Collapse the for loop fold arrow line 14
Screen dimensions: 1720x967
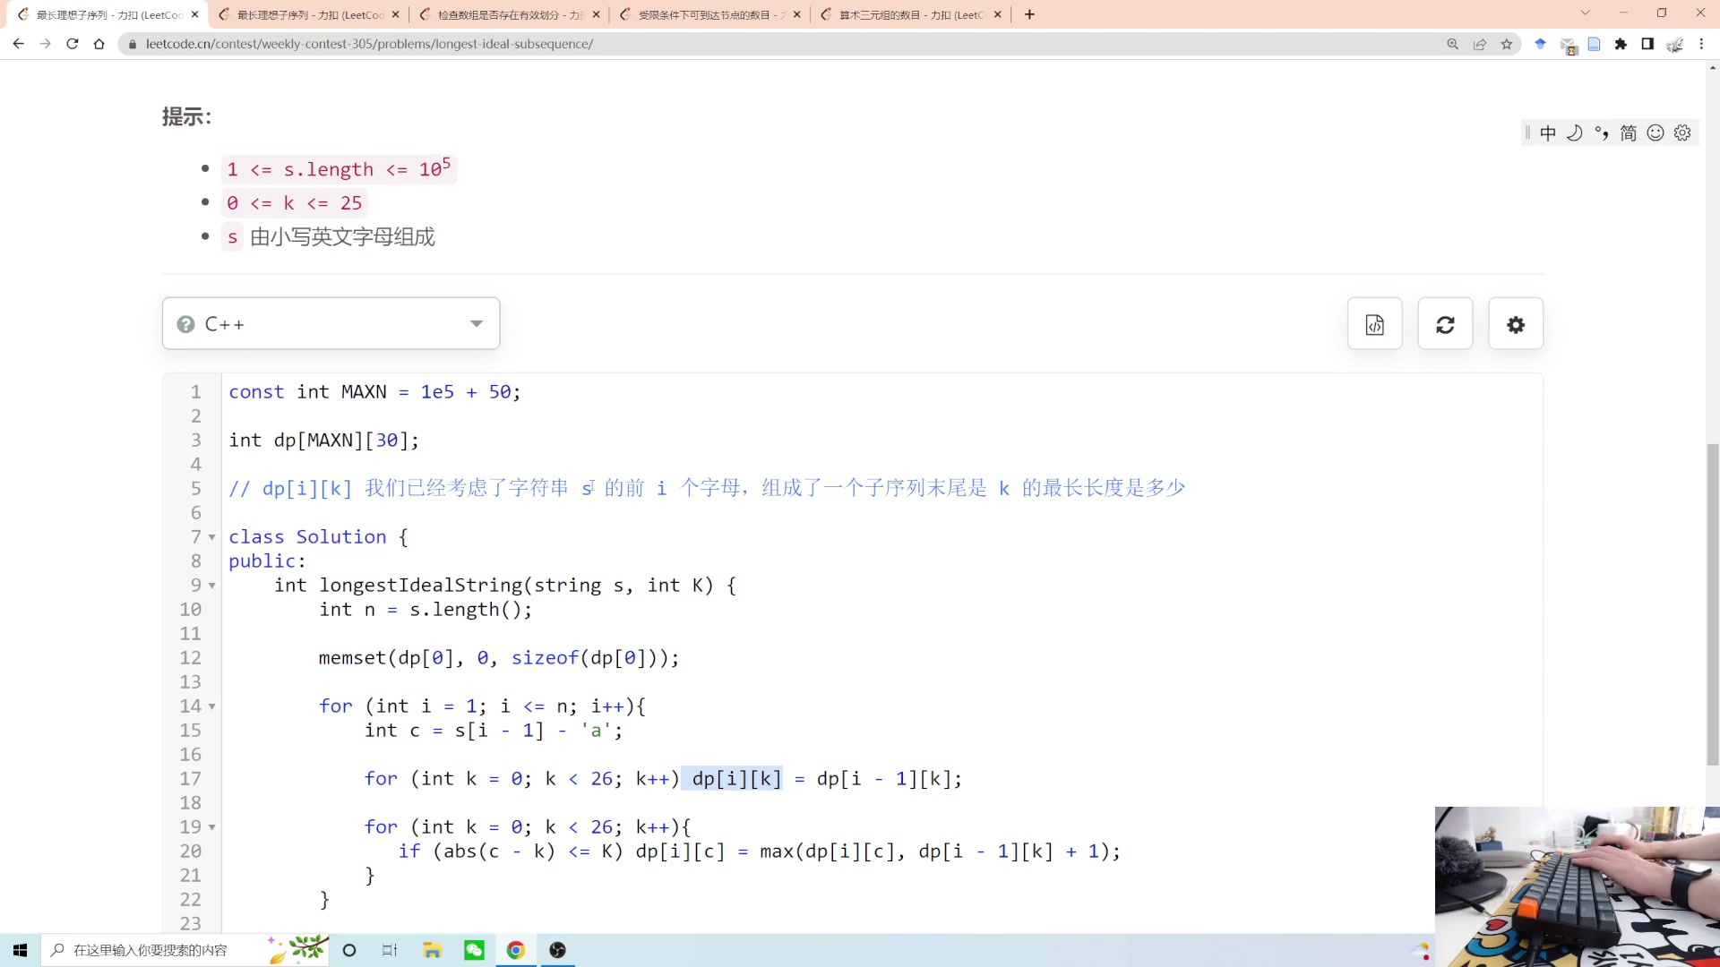212,706
